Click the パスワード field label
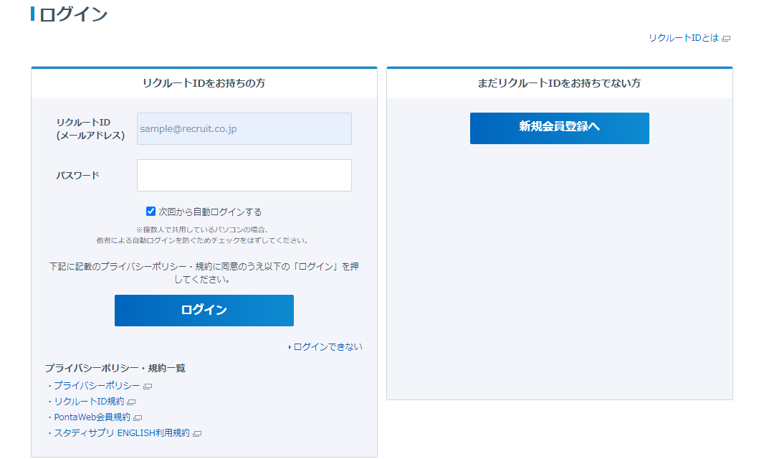 tap(77, 175)
